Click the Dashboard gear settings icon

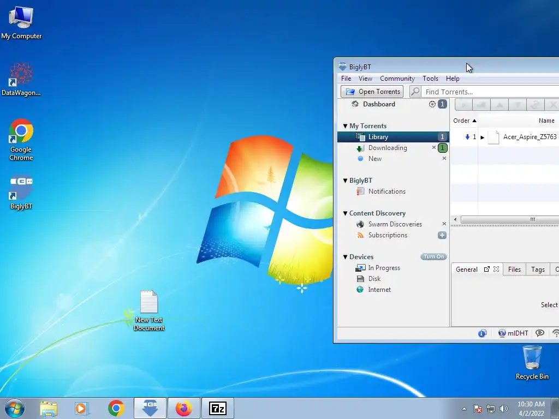pos(432,104)
